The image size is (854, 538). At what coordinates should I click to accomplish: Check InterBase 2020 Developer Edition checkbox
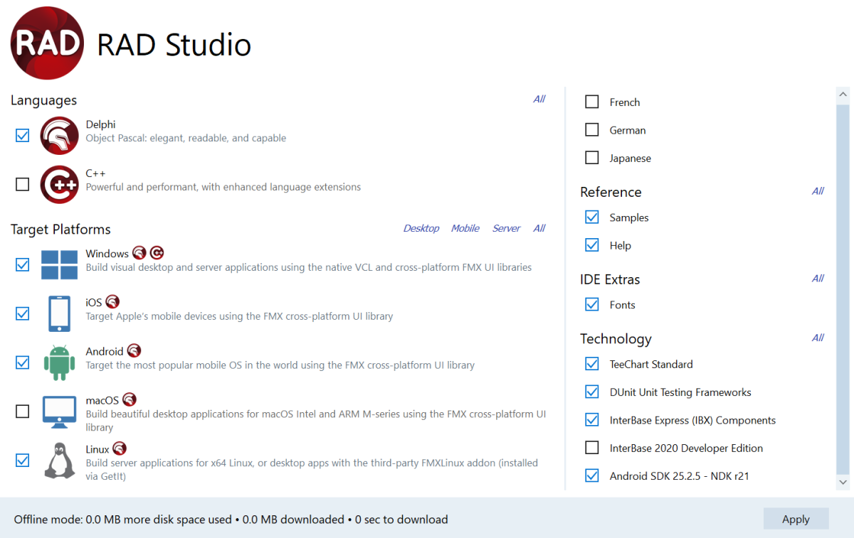click(x=592, y=448)
